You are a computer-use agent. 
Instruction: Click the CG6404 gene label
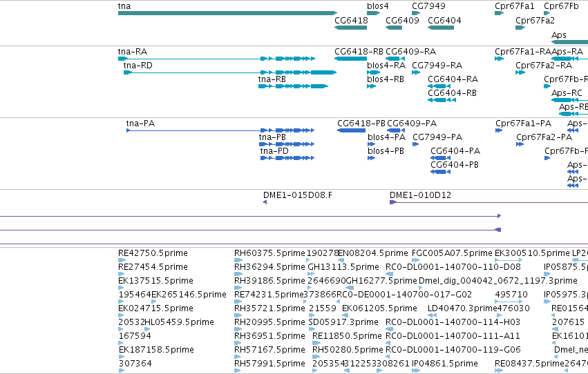pyautogui.click(x=444, y=21)
